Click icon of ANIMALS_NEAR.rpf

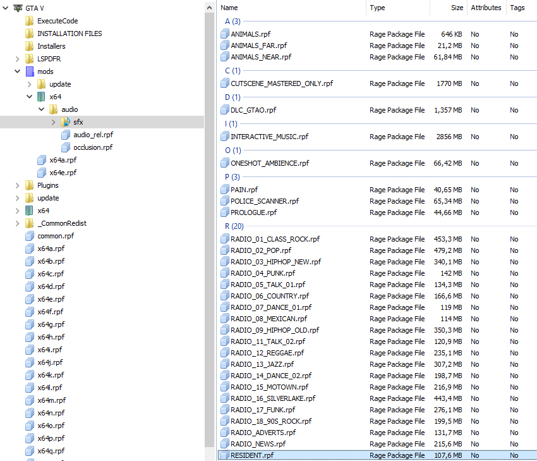[x=225, y=57]
